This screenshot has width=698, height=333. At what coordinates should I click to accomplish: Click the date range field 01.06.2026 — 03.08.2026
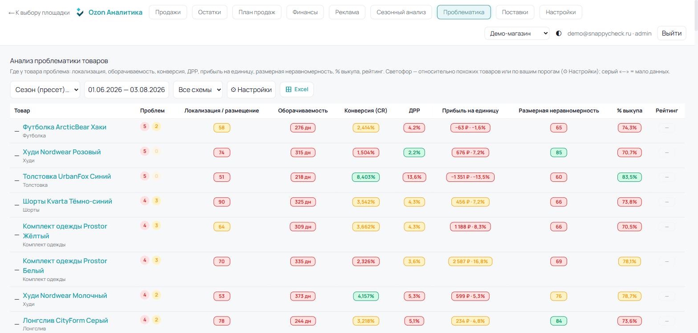pyautogui.click(x=126, y=90)
